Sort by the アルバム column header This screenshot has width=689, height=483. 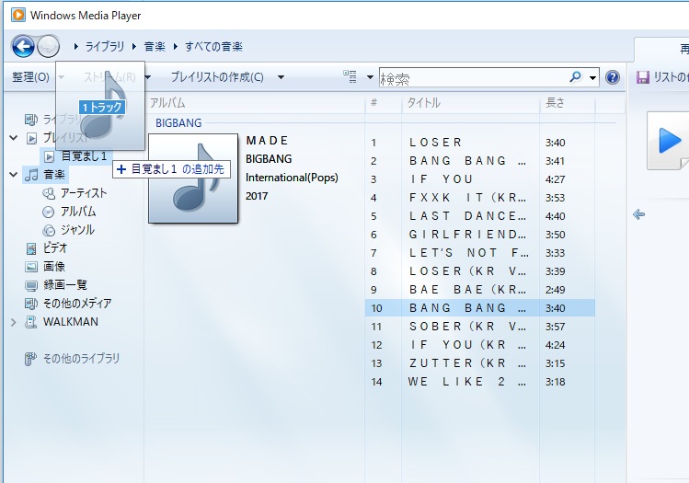[x=167, y=103]
